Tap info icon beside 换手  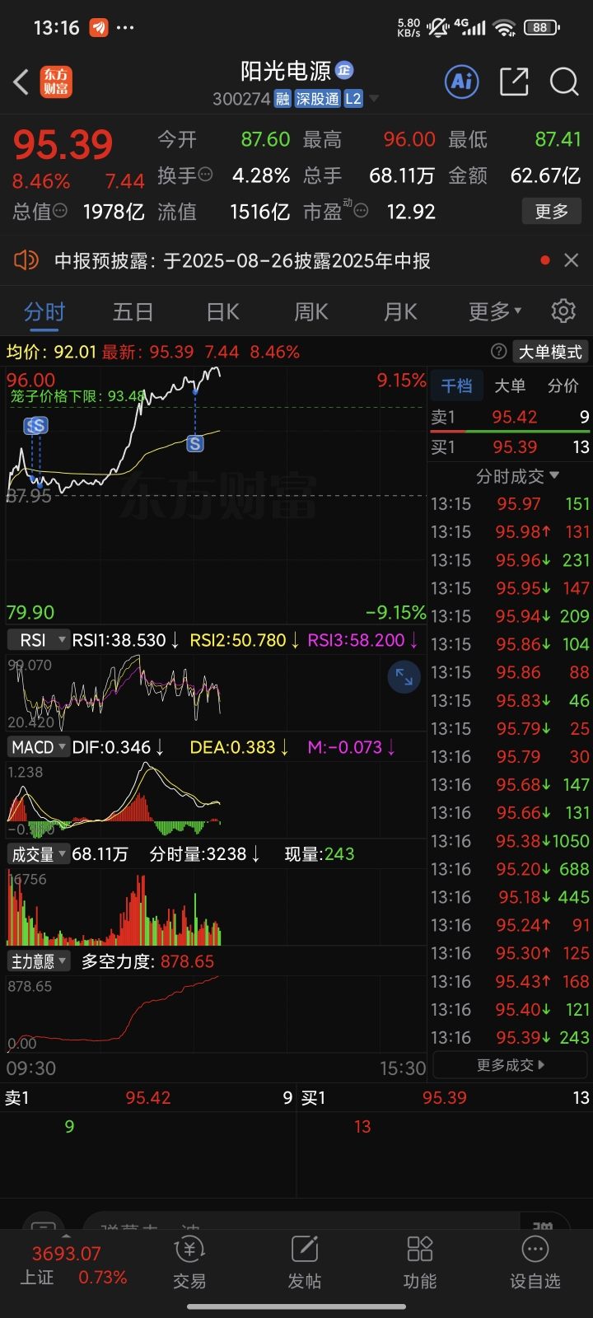tap(206, 175)
